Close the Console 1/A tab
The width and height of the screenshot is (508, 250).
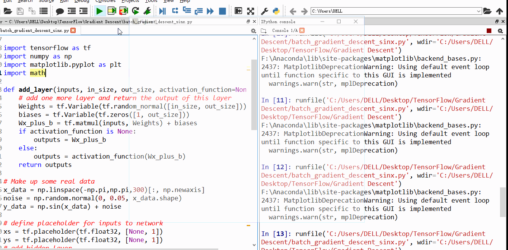pyautogui.click(x=302, y=30)
